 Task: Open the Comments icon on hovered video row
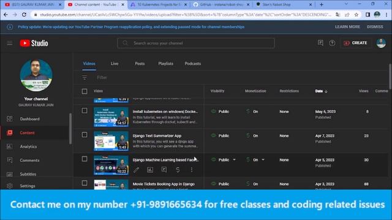pos(164,170)
